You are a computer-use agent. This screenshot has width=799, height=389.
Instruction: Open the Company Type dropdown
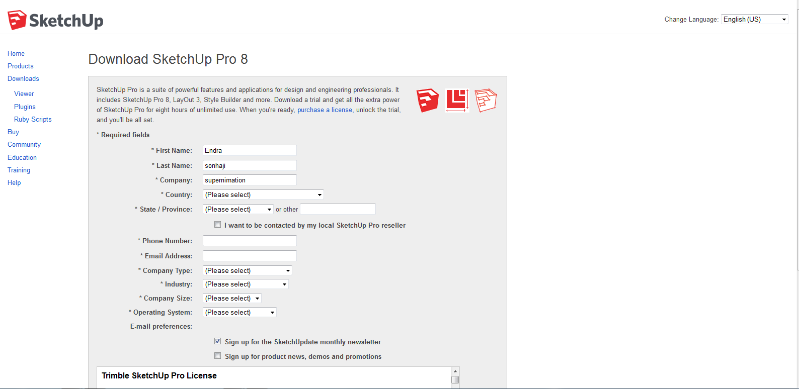pos(248,270)
